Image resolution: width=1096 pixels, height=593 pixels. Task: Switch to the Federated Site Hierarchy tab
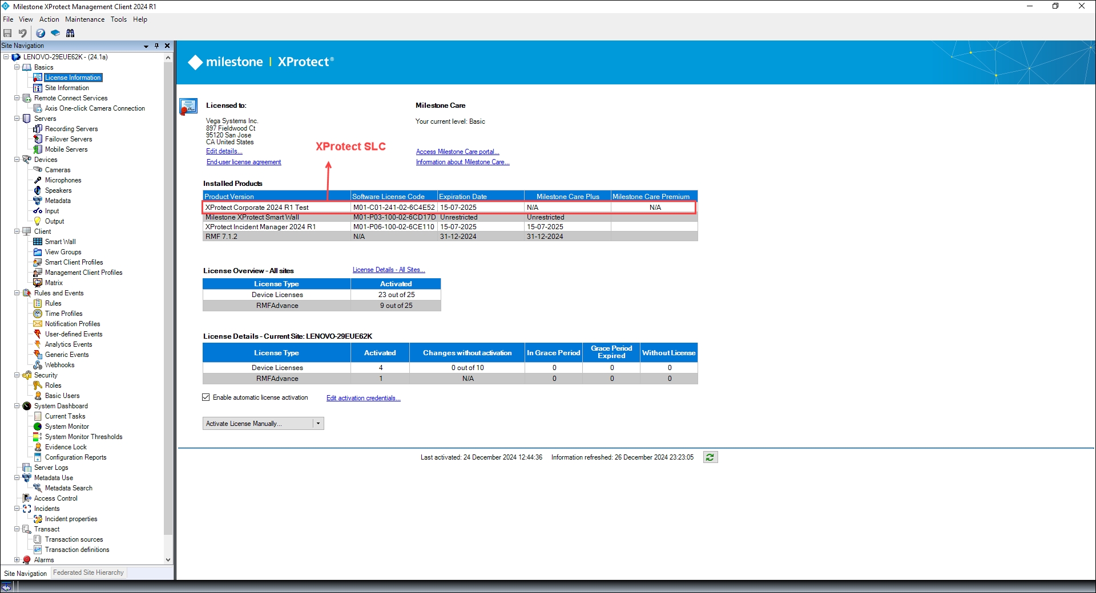coord(88,573)
